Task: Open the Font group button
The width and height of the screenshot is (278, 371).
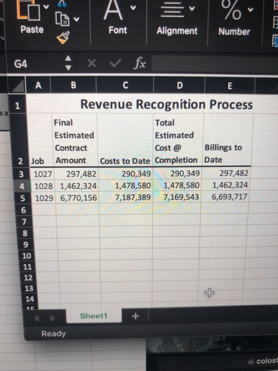Action: click(x=118, y=17)
